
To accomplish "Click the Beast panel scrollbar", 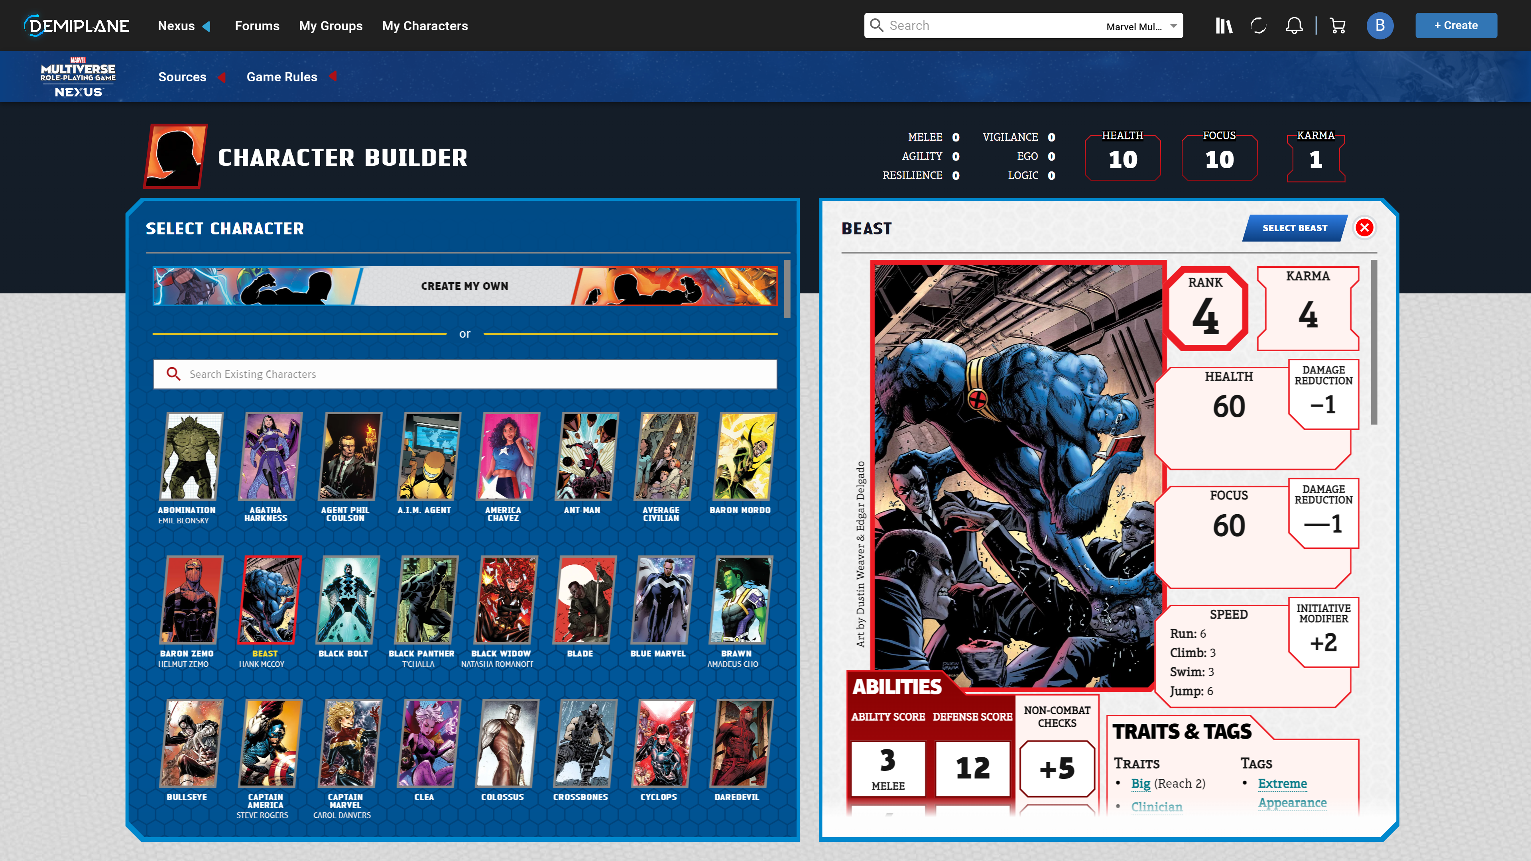I will tap(1374, 342).
